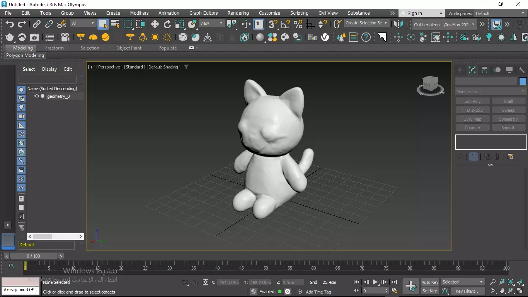Screen dimensions: 528x297
Task: Toggle the Selection Lock padlock
Action: click(x=195, y=282)
